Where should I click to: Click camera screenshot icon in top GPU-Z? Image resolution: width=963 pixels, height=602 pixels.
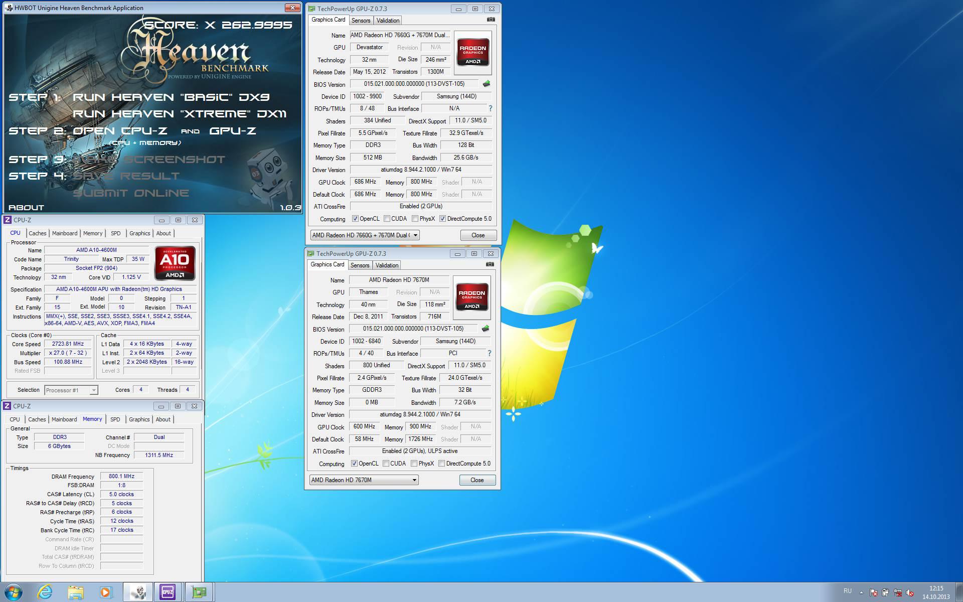coord(491,20)
